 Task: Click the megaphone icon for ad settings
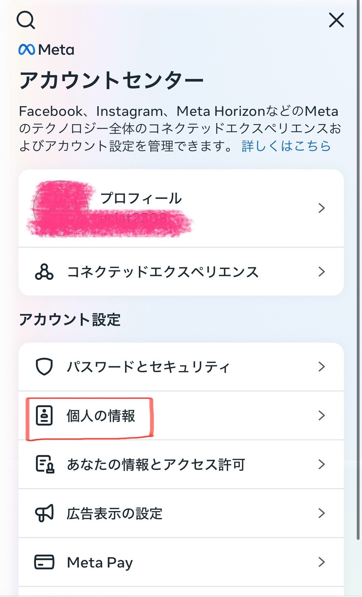(x=44, y=513)
